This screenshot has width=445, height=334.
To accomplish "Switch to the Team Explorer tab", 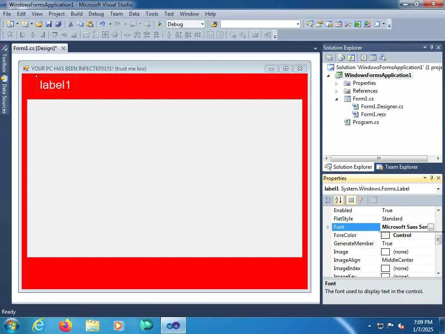I will 397,167.
